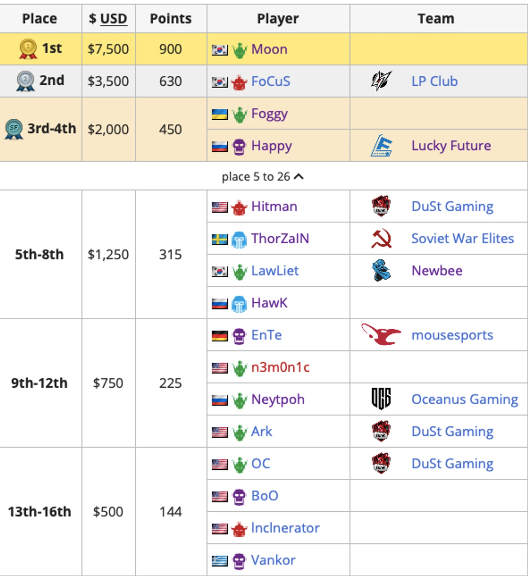The height and width of the screenshot is (576, 528).
Task: Click the German flag next to EnTe
Action: tap(220, 336)
